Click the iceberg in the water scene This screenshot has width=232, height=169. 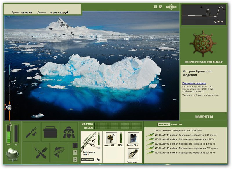(100, 72)
